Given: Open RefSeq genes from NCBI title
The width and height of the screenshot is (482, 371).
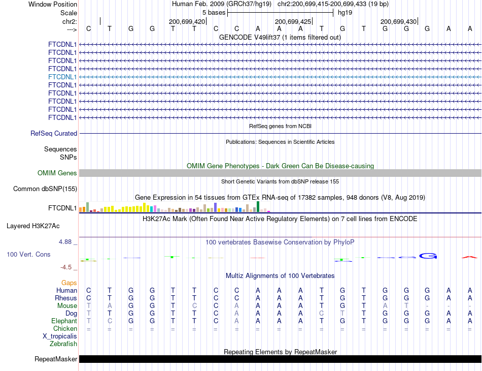Looking at the screenshot, I should pos(280,126).
